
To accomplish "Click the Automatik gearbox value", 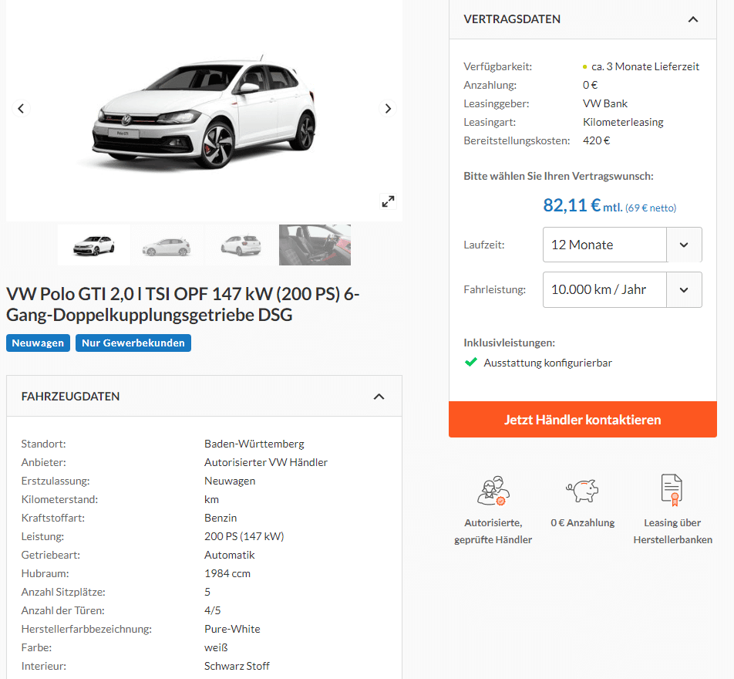I will point(230,555).
